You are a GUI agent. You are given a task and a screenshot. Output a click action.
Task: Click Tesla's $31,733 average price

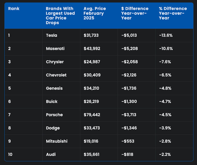pyautogui.click(x=91, y=35)
